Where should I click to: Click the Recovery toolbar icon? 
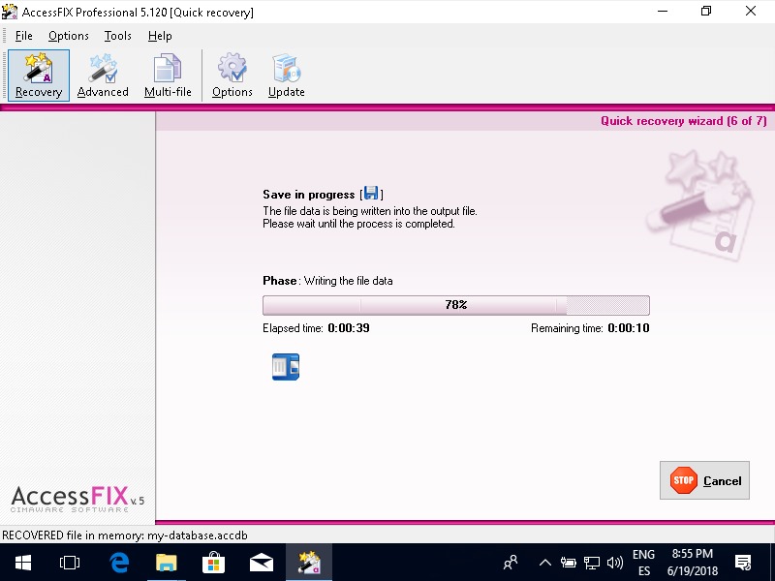(39, 76)
